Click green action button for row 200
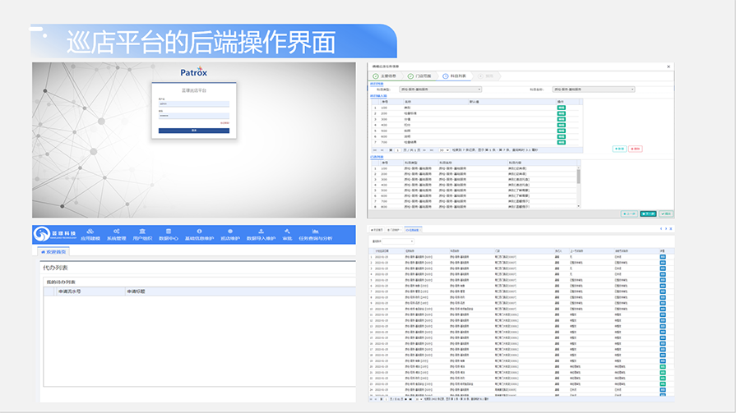Screen dimensions: 736x413 click(561, 113)
